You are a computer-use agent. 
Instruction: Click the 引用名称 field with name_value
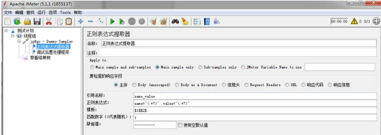[255, 96]
